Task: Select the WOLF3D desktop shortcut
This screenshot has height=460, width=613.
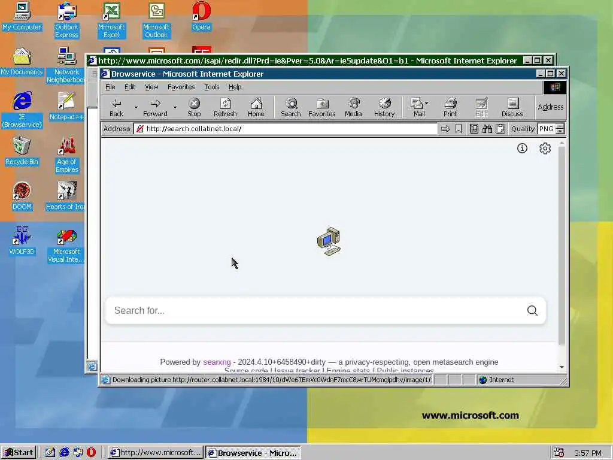Action: coord(22,241)
